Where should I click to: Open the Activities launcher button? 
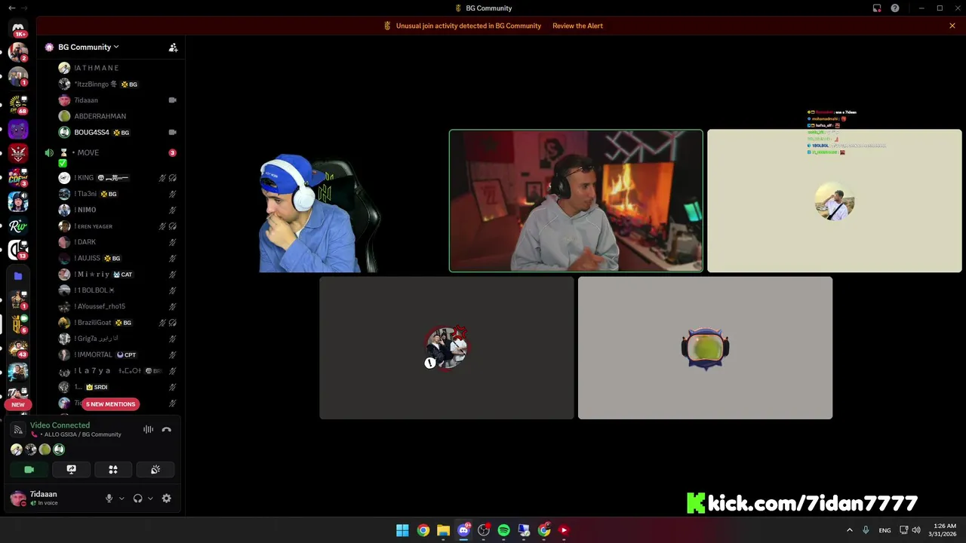(x=113, y=469)
